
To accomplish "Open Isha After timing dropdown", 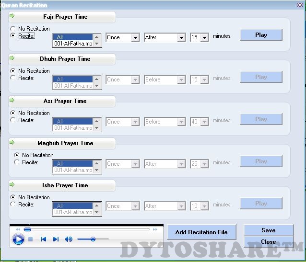I will coord(165,205).
